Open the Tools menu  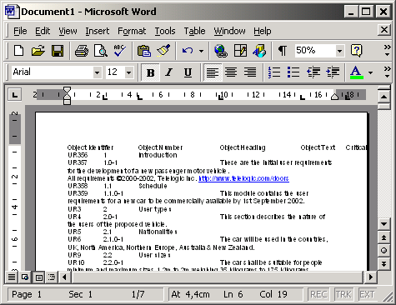(x=165, y=31)
